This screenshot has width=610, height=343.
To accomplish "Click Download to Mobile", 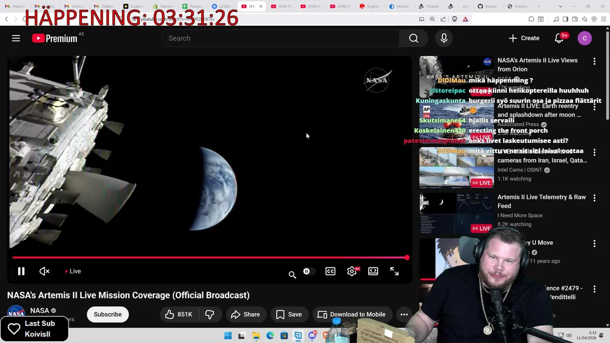I will click(x=352, y=314).
